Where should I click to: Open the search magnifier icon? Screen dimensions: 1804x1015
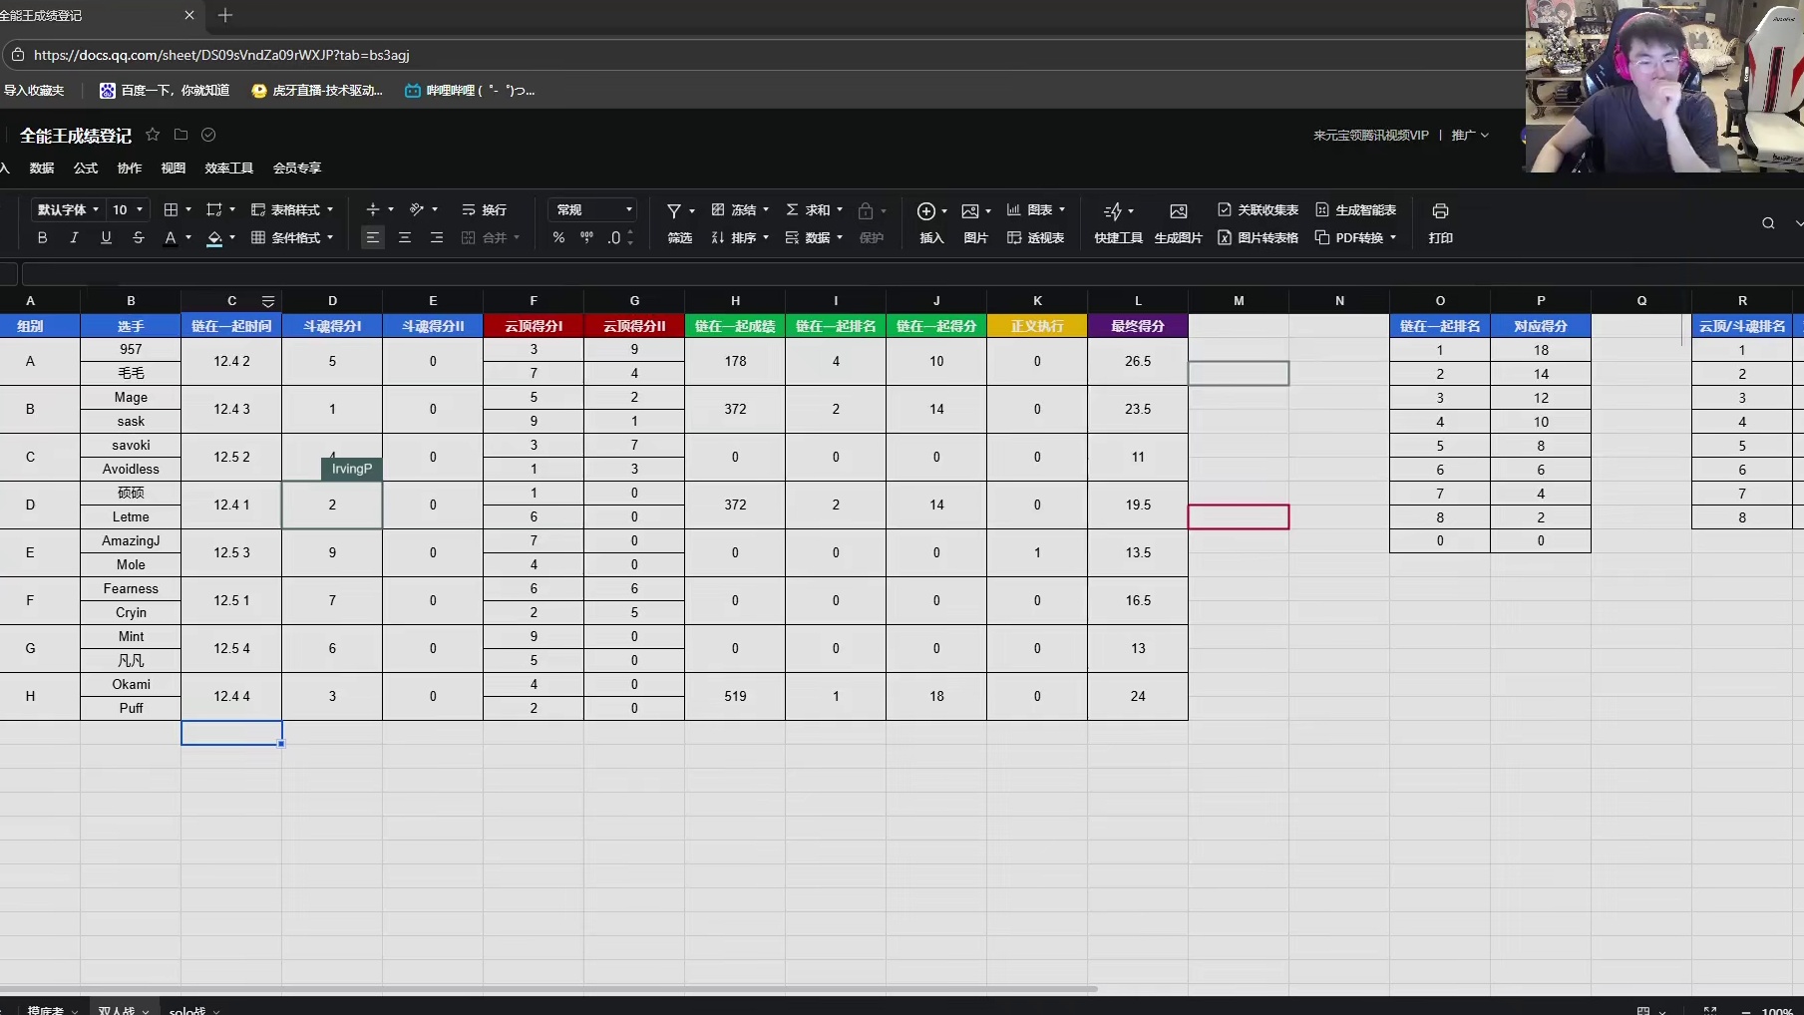point(1767,223)
